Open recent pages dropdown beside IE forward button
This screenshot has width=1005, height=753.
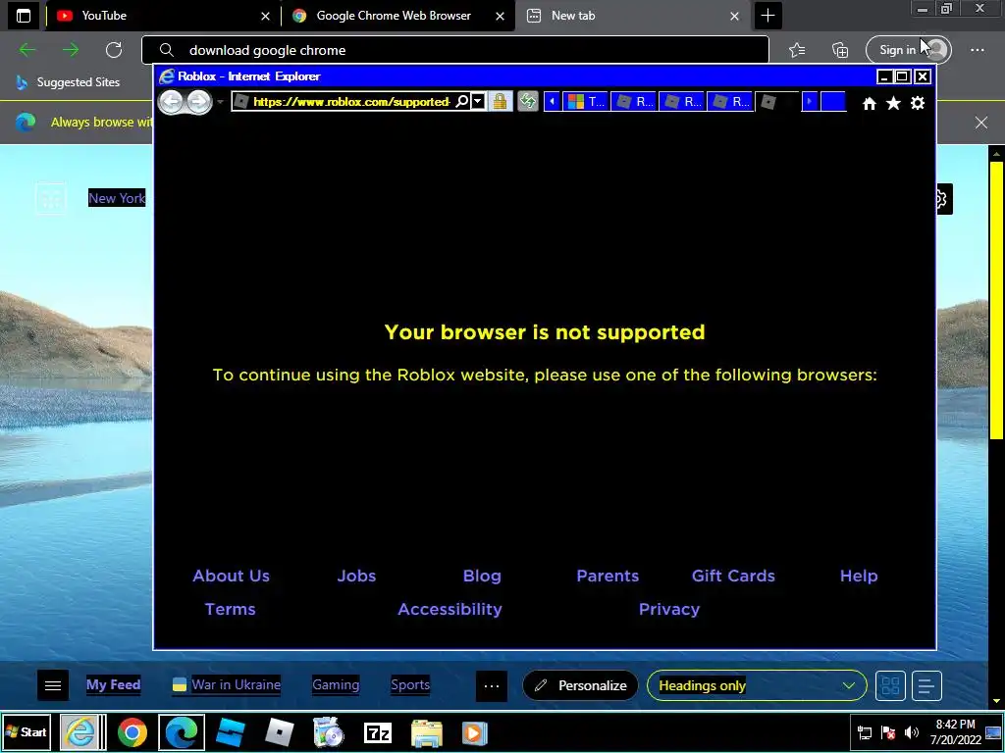[221, 102]
